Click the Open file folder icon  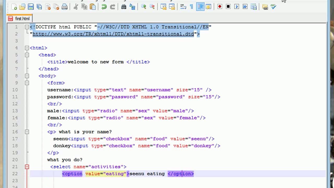(22, 7)
